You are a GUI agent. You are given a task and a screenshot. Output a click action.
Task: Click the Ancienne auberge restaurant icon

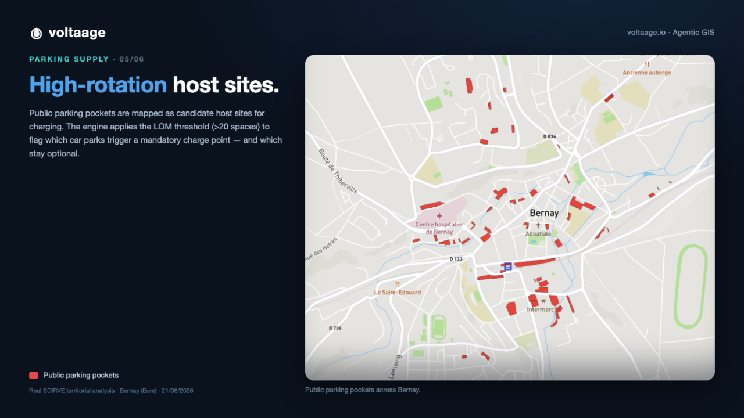point(646,64)
